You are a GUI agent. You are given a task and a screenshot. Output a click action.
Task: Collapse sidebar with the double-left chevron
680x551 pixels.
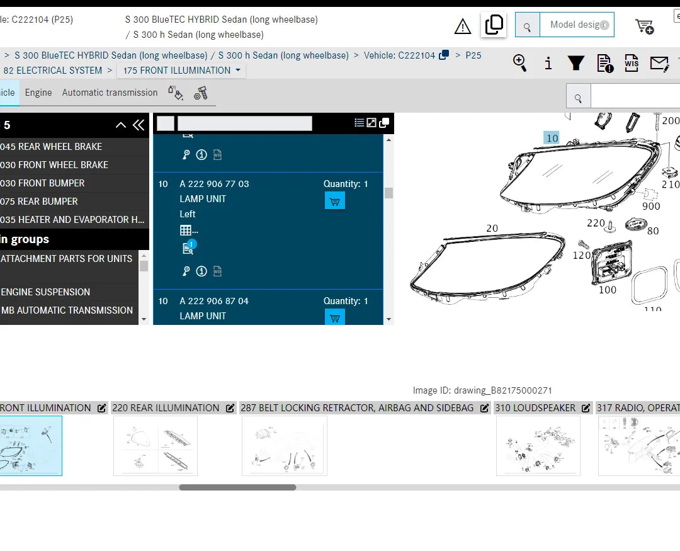[139, 125]
